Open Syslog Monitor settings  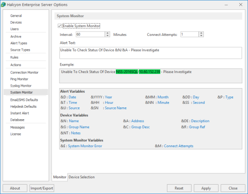21,86
